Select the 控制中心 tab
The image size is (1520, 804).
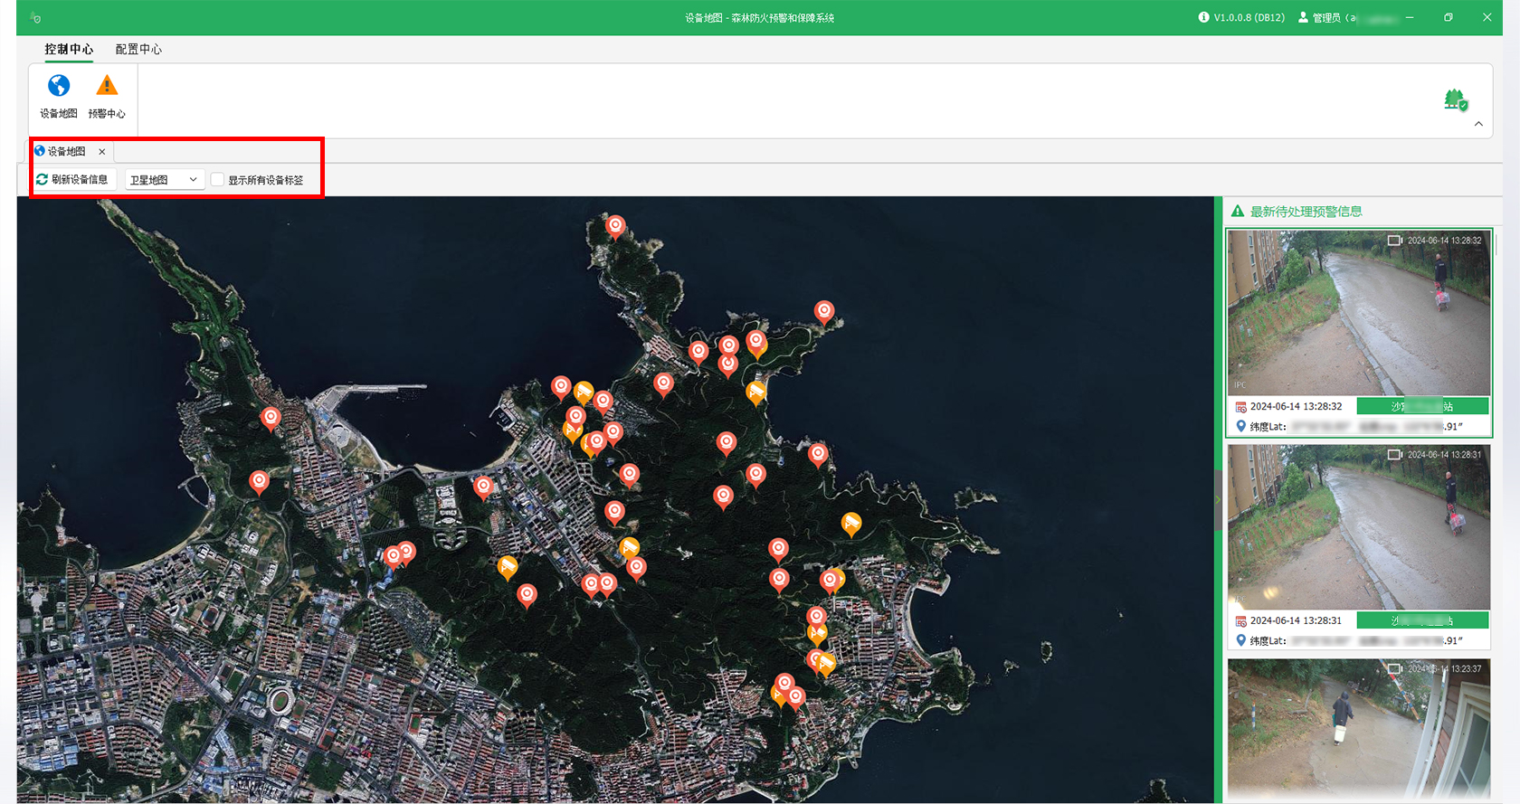tap(69, 49)
